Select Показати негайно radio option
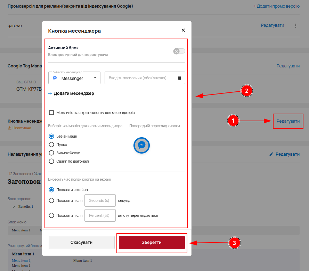The image size is (309, 271). [51, 190]
